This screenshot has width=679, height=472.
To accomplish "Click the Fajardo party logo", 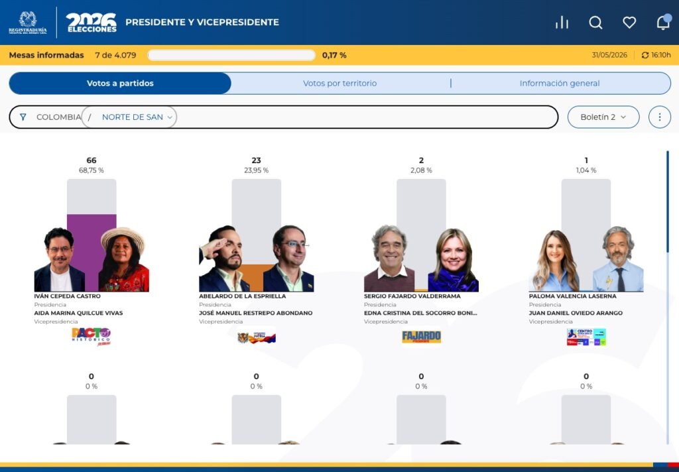I will pyautogui.click(x=421, y=337).
